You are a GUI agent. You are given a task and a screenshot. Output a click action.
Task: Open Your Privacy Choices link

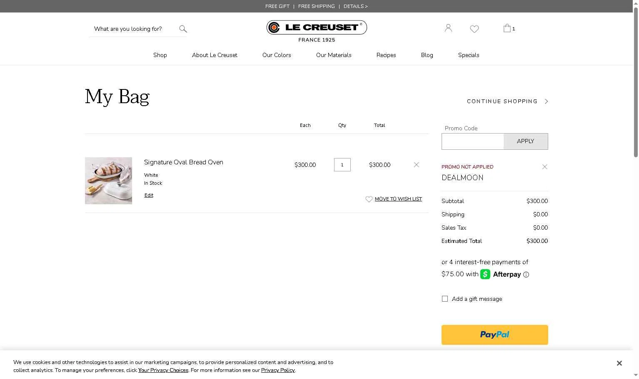coord(163,370)
